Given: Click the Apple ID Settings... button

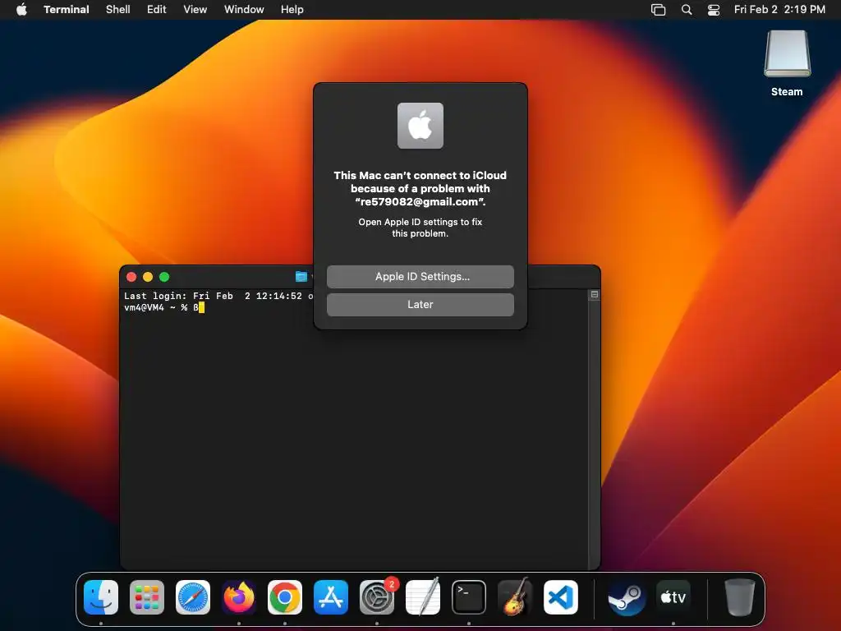Looking at the screenshot, I should click(x=420, y=276).
